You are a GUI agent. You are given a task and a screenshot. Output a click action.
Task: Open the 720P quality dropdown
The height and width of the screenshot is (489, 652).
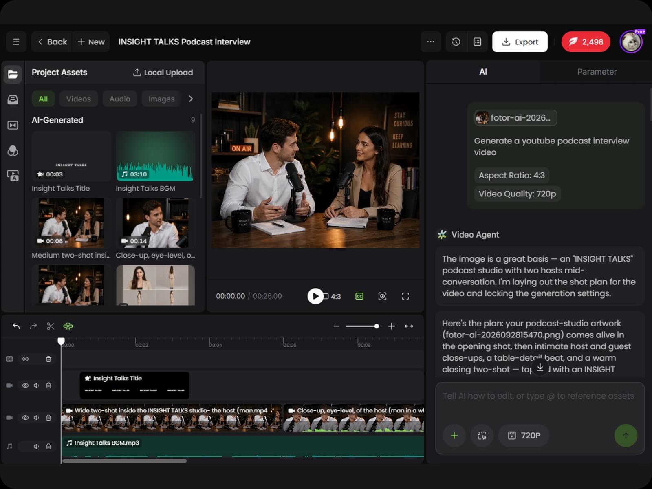pos(524,436)
